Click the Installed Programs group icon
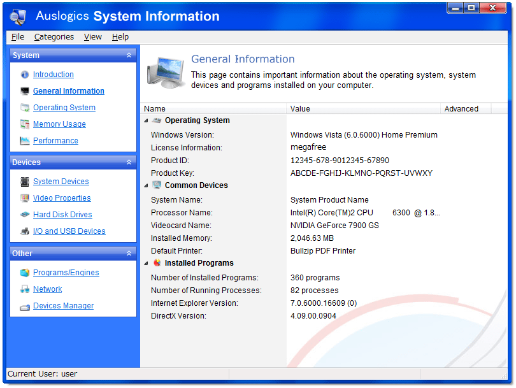 pos(157,263)
